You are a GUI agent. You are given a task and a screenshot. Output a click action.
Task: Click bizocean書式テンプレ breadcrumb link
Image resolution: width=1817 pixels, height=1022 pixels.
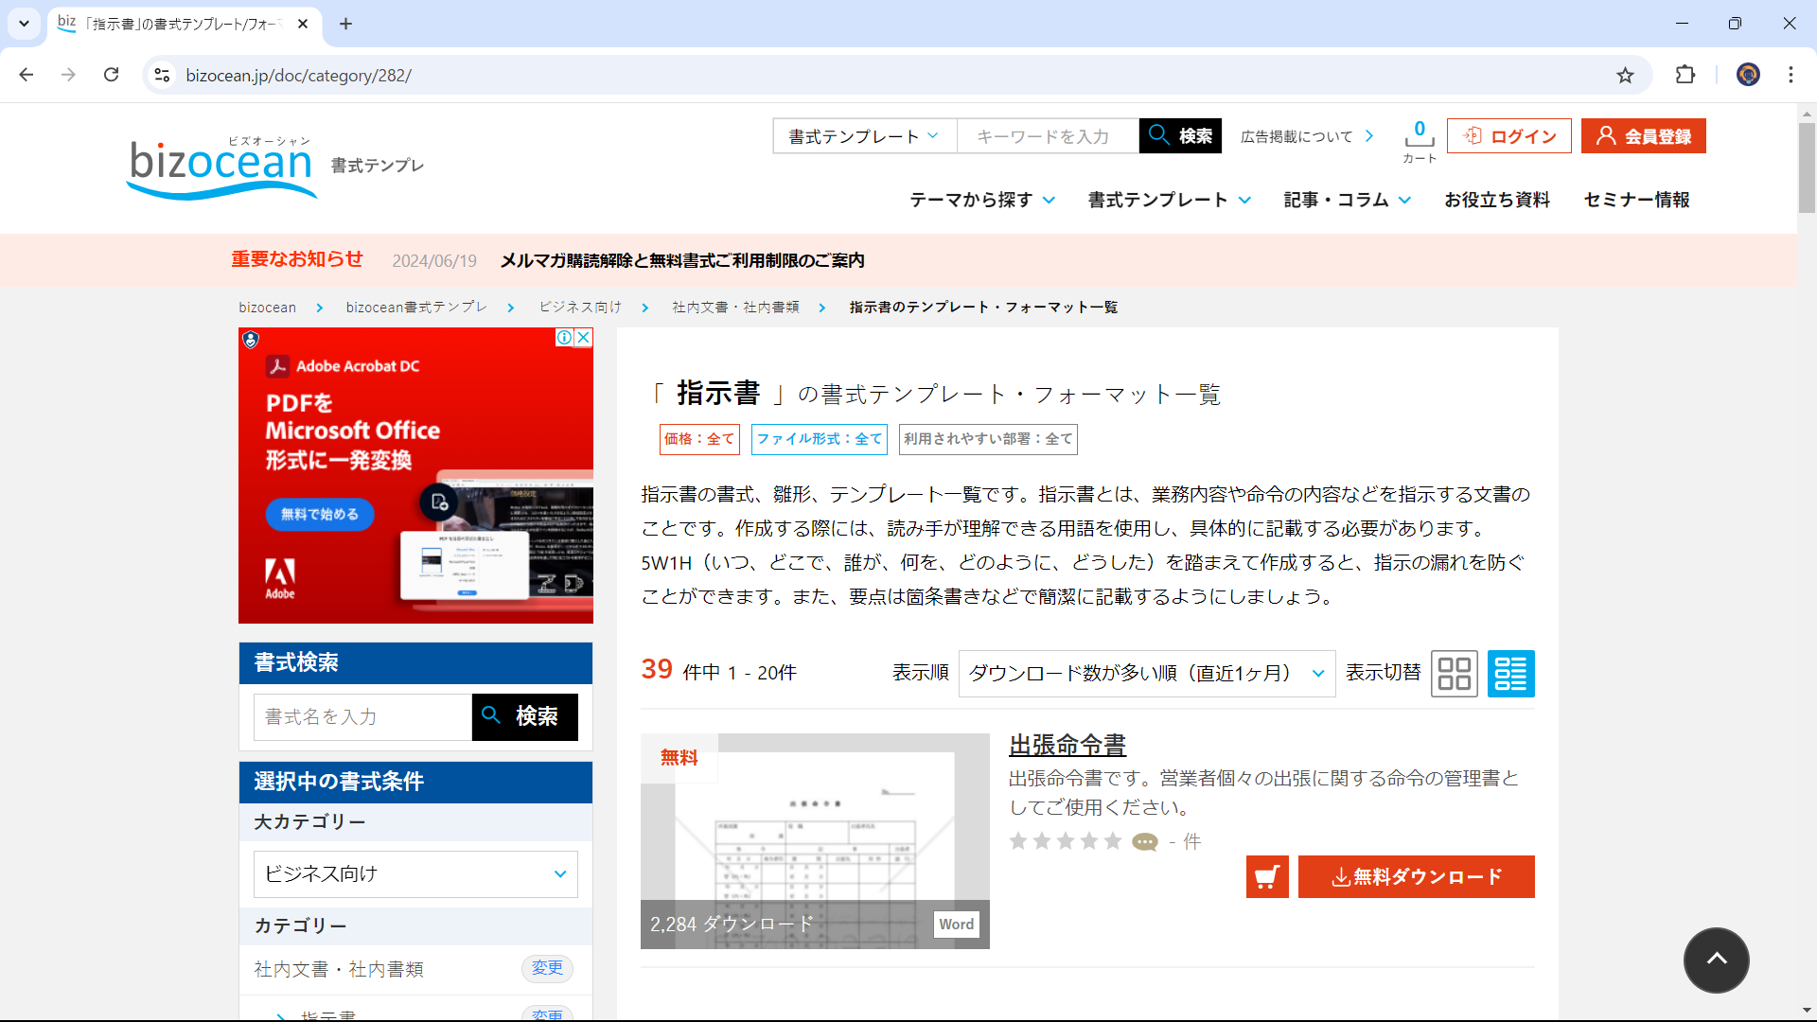(x=416, y=308)
